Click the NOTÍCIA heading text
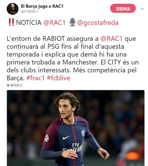The height and width of the screenshot is (166, 148). pos(29,23)
